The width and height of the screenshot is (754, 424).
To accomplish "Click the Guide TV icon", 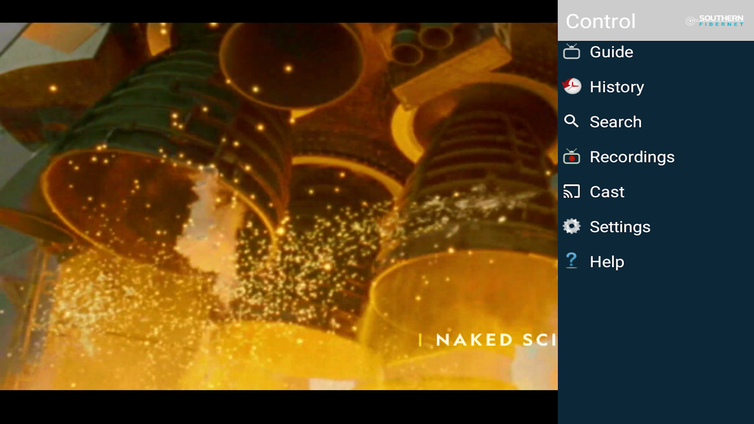I will (571, 52).
